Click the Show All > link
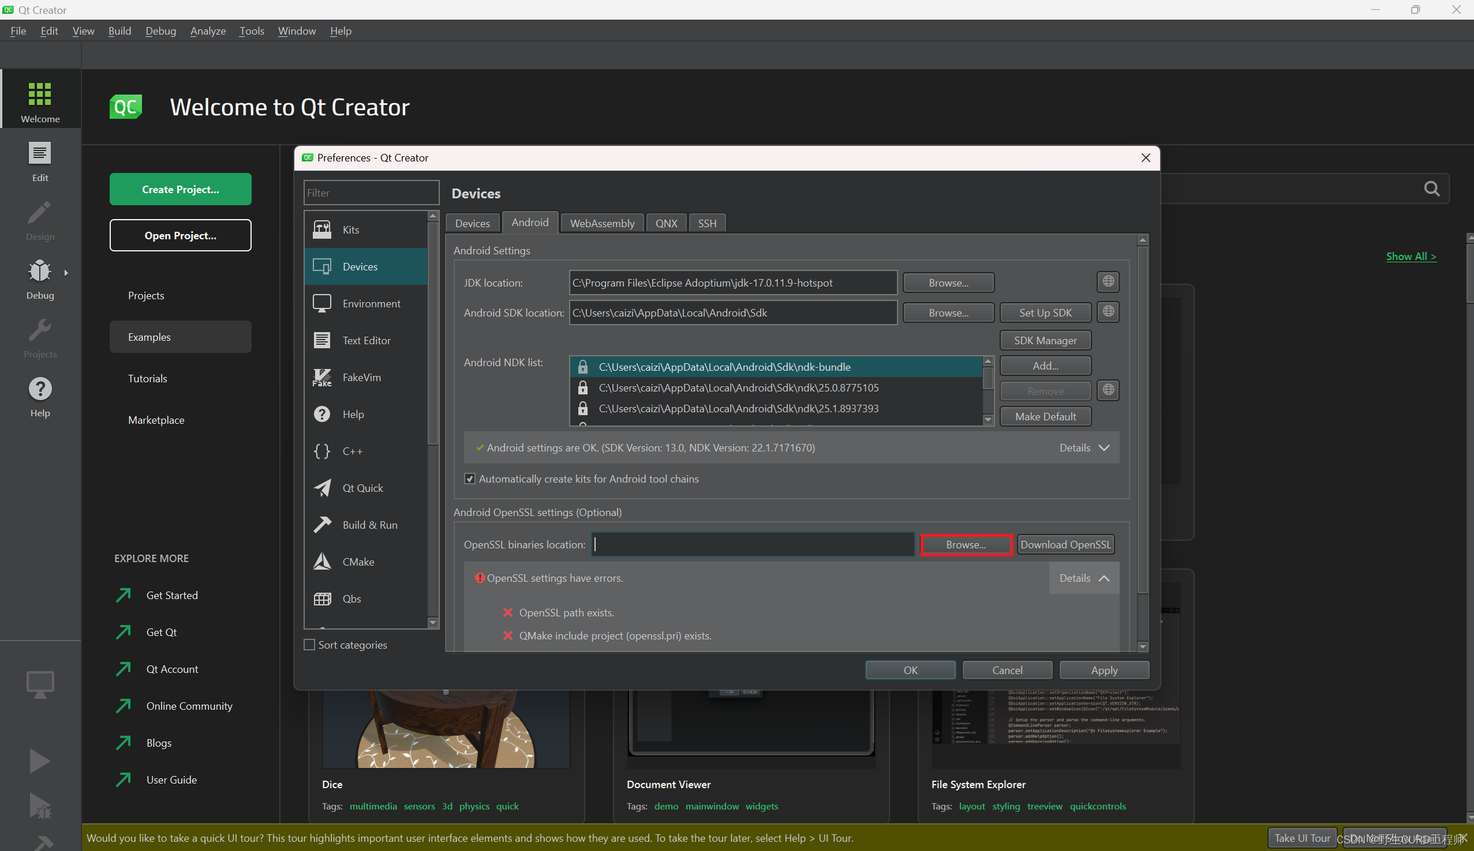The image size is (1474, 851). click(1411, 256)
